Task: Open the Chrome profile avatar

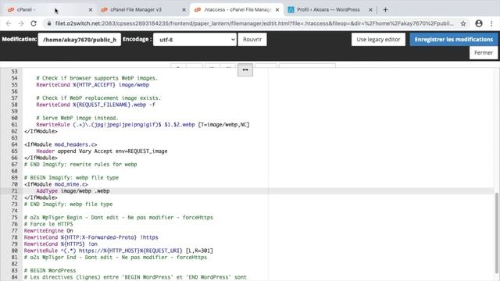Action: tap(479, 23)
